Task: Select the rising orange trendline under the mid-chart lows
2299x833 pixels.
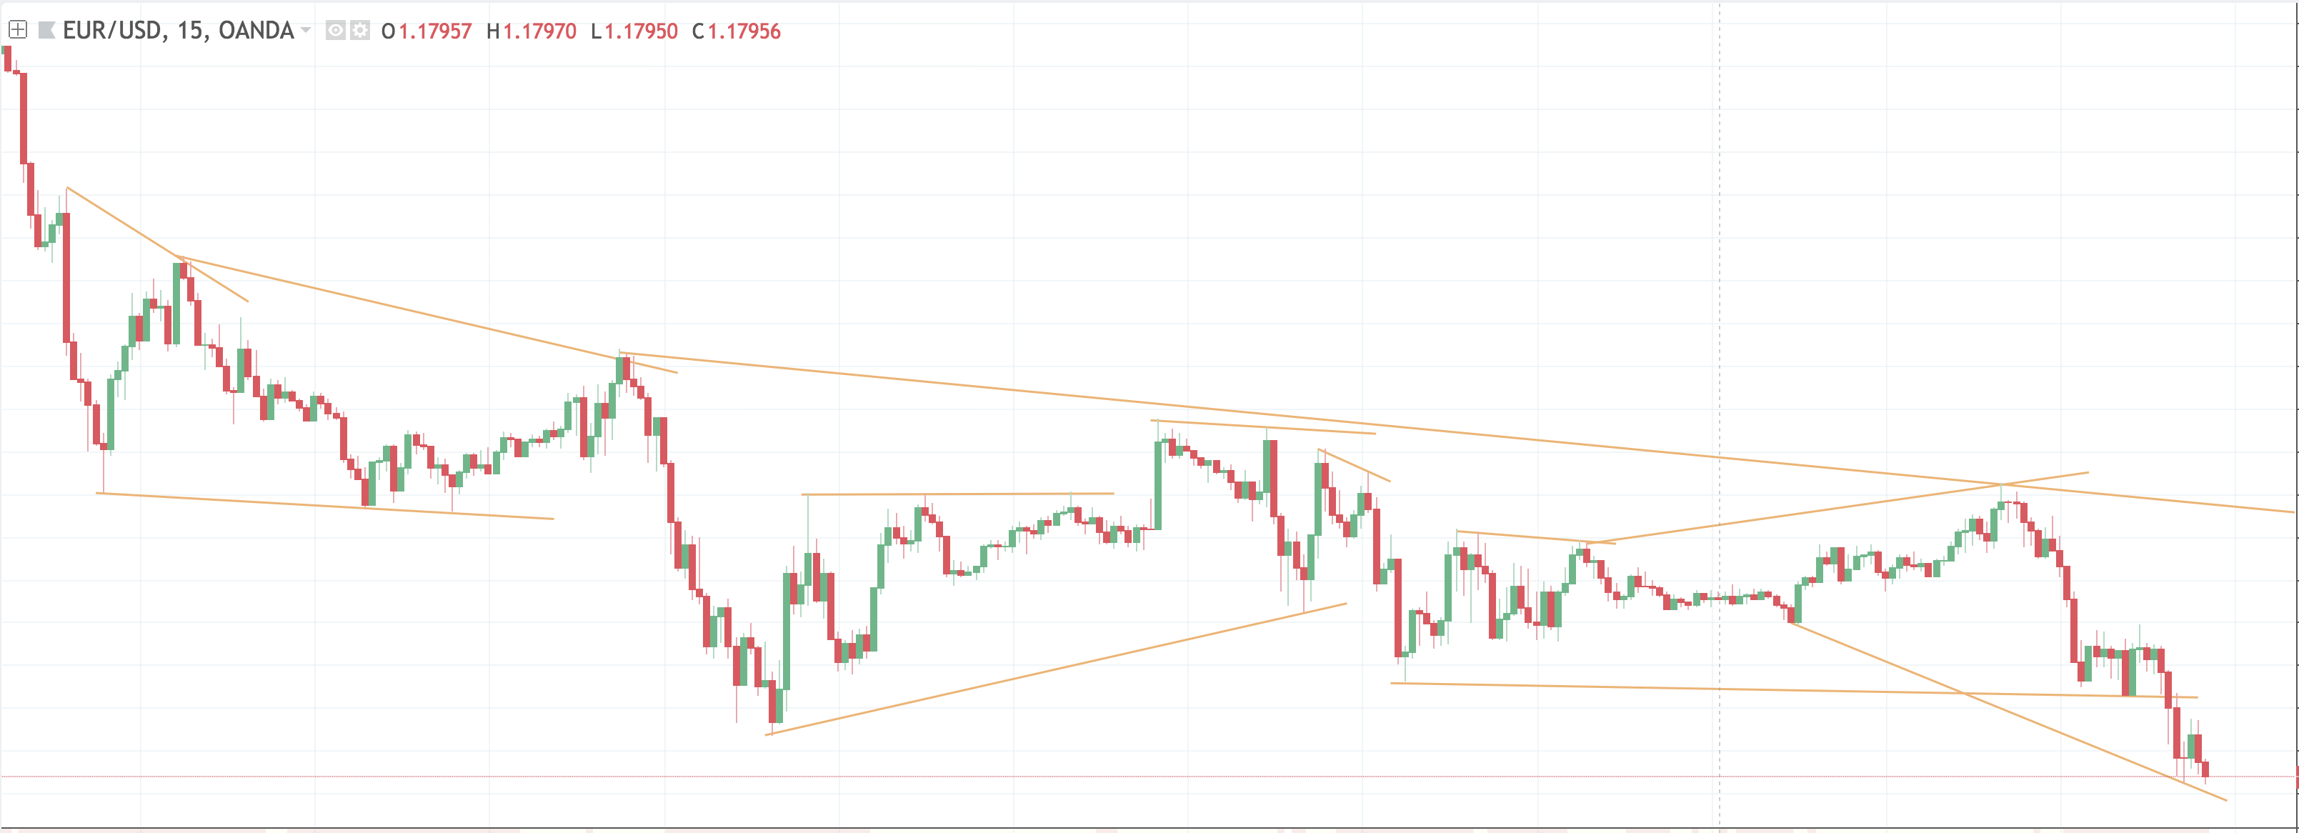Action: click(x=1056, y=669)
